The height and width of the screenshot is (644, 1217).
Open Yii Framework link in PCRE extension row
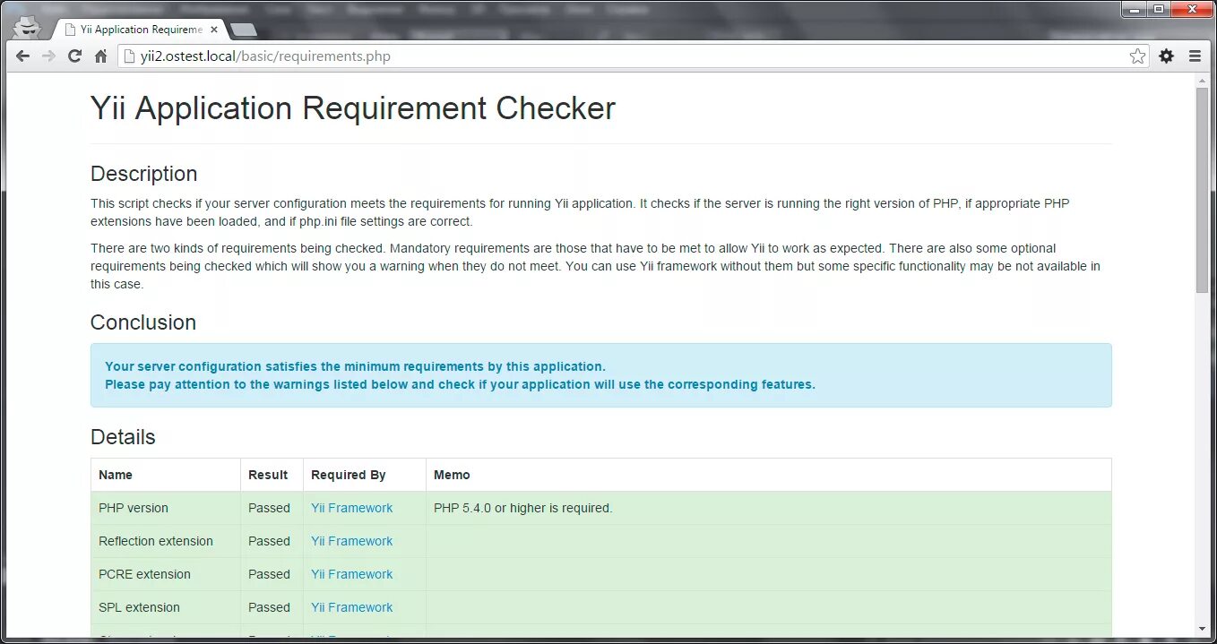click(351, 574)
